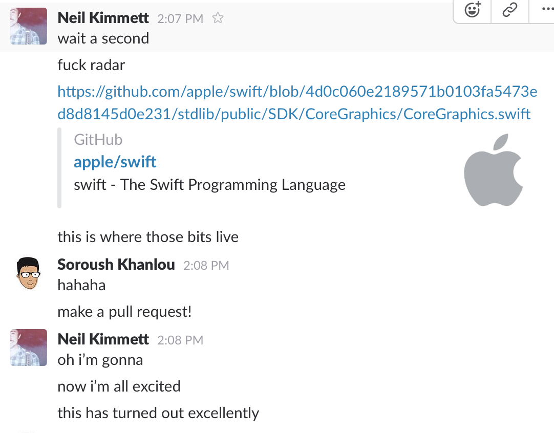The width and height of the screenshot is (554, 433).
Task: Click Soroush's 2:08 PM timestamp
Action: click(x=206, y=266)
